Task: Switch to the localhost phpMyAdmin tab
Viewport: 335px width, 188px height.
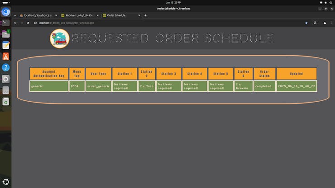Action: point(36,15)
